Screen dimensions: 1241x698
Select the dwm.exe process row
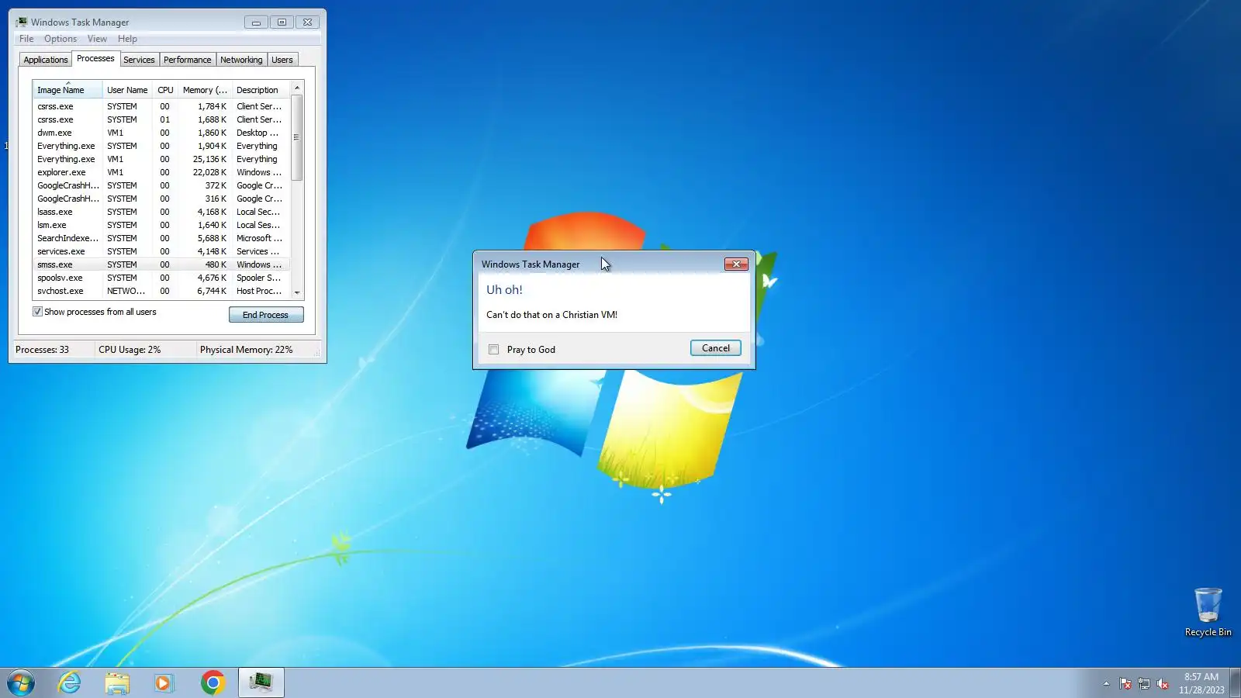click(161, 133)
